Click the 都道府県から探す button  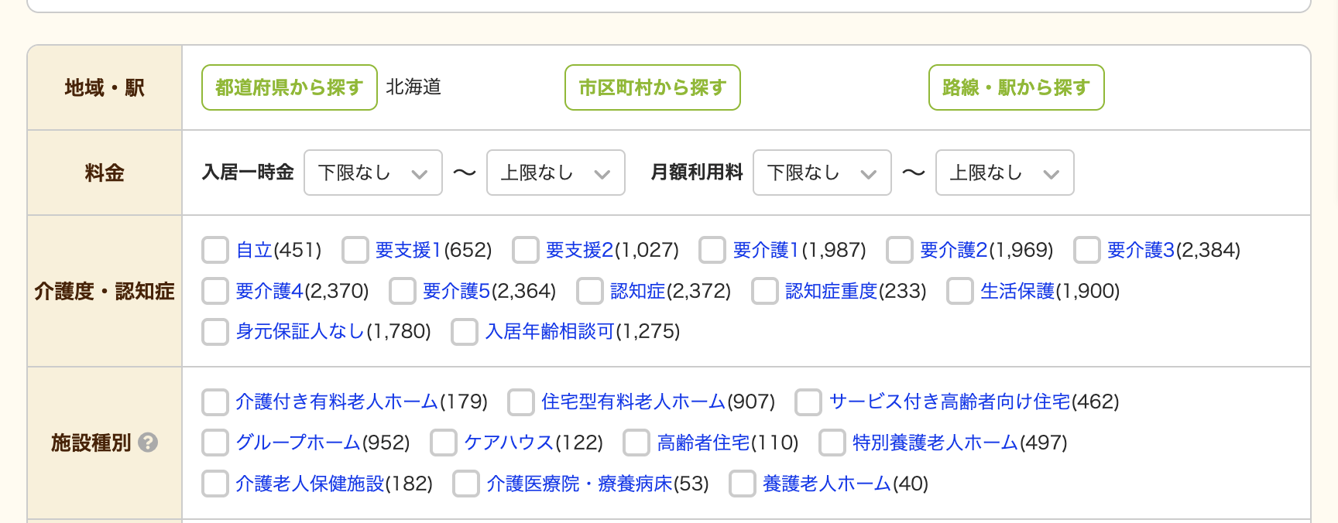click(289, 87)
